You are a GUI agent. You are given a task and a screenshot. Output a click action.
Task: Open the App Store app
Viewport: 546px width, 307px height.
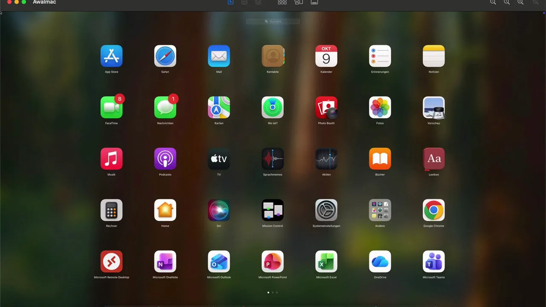coord(111,56)
